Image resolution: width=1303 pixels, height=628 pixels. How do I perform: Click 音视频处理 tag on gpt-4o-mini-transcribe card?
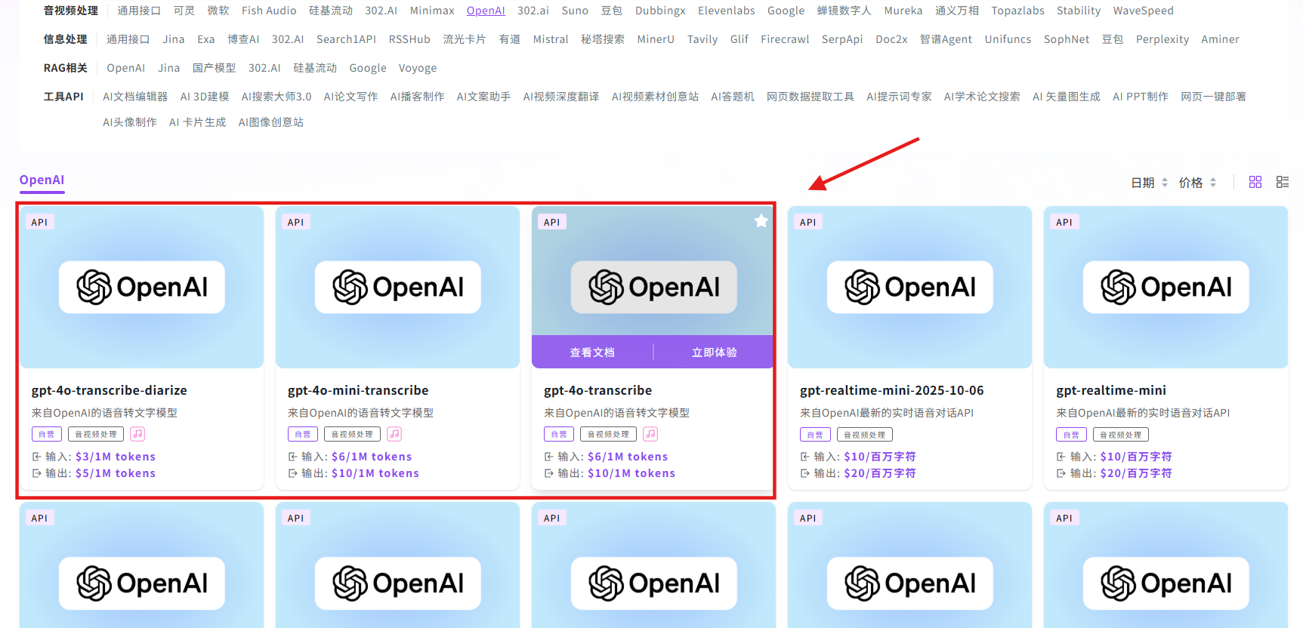[352, 435]
